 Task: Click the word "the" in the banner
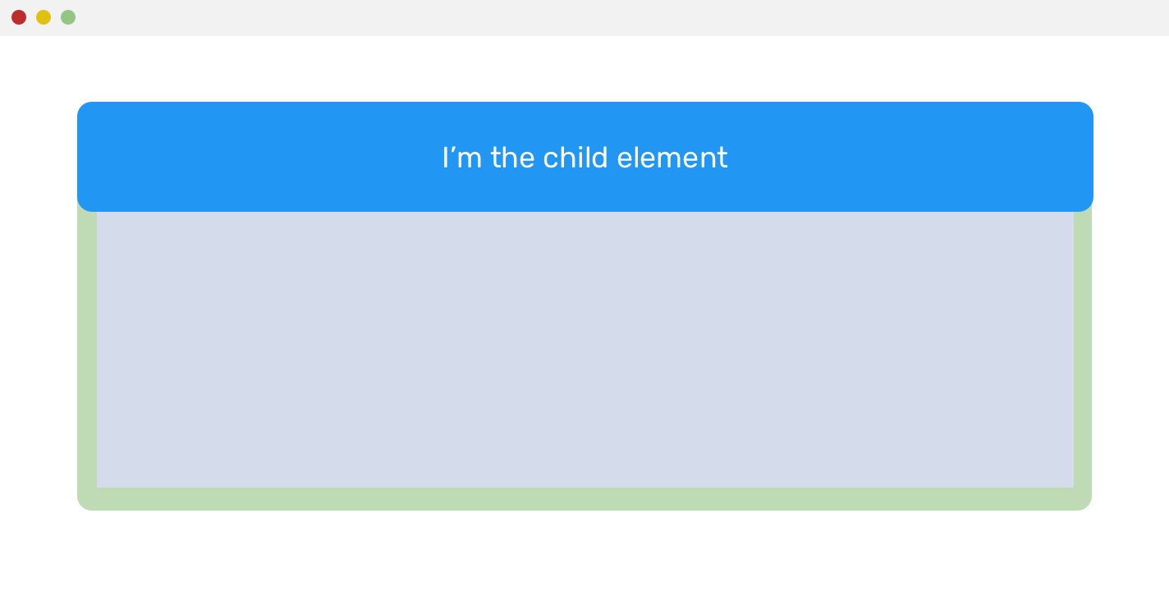coord(512,158)
